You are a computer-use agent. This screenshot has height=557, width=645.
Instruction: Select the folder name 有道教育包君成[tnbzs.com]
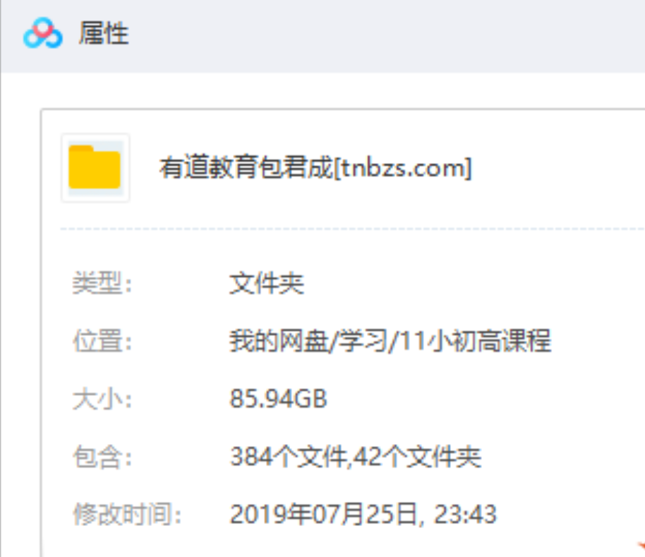point(315,168)
